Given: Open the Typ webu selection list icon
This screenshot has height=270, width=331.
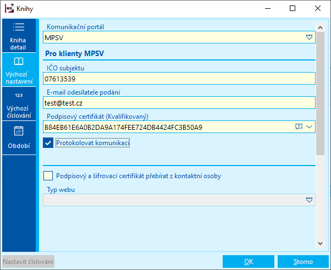Looking at the screenshot, I should click(x=309, y=200).
